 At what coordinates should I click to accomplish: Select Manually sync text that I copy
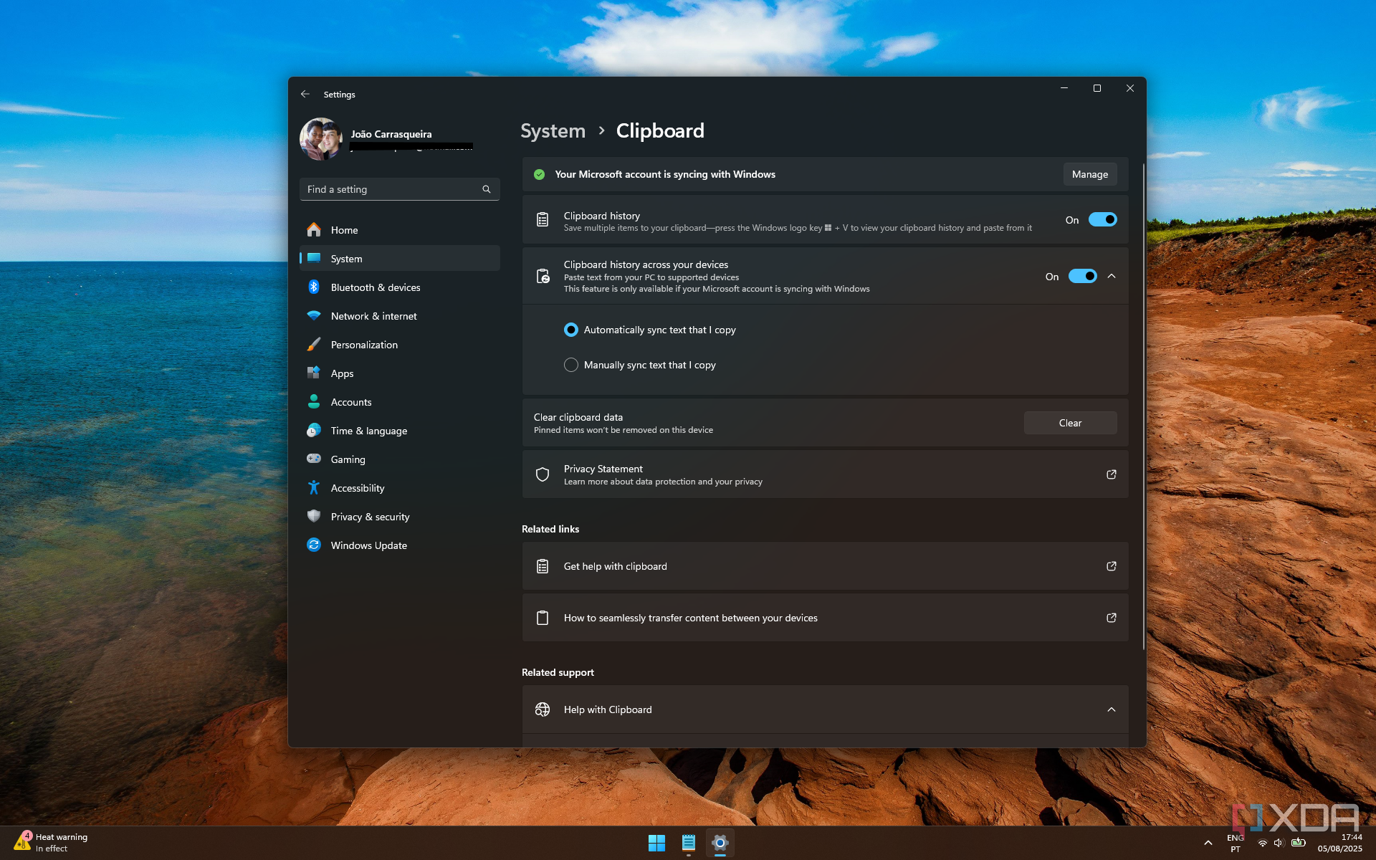click(571, 365)
